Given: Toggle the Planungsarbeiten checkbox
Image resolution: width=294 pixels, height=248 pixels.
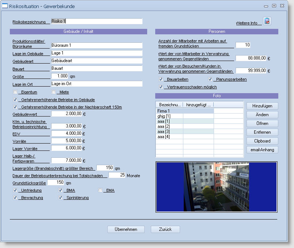Looking at the screenshot, I should click(x=210, y=79).
